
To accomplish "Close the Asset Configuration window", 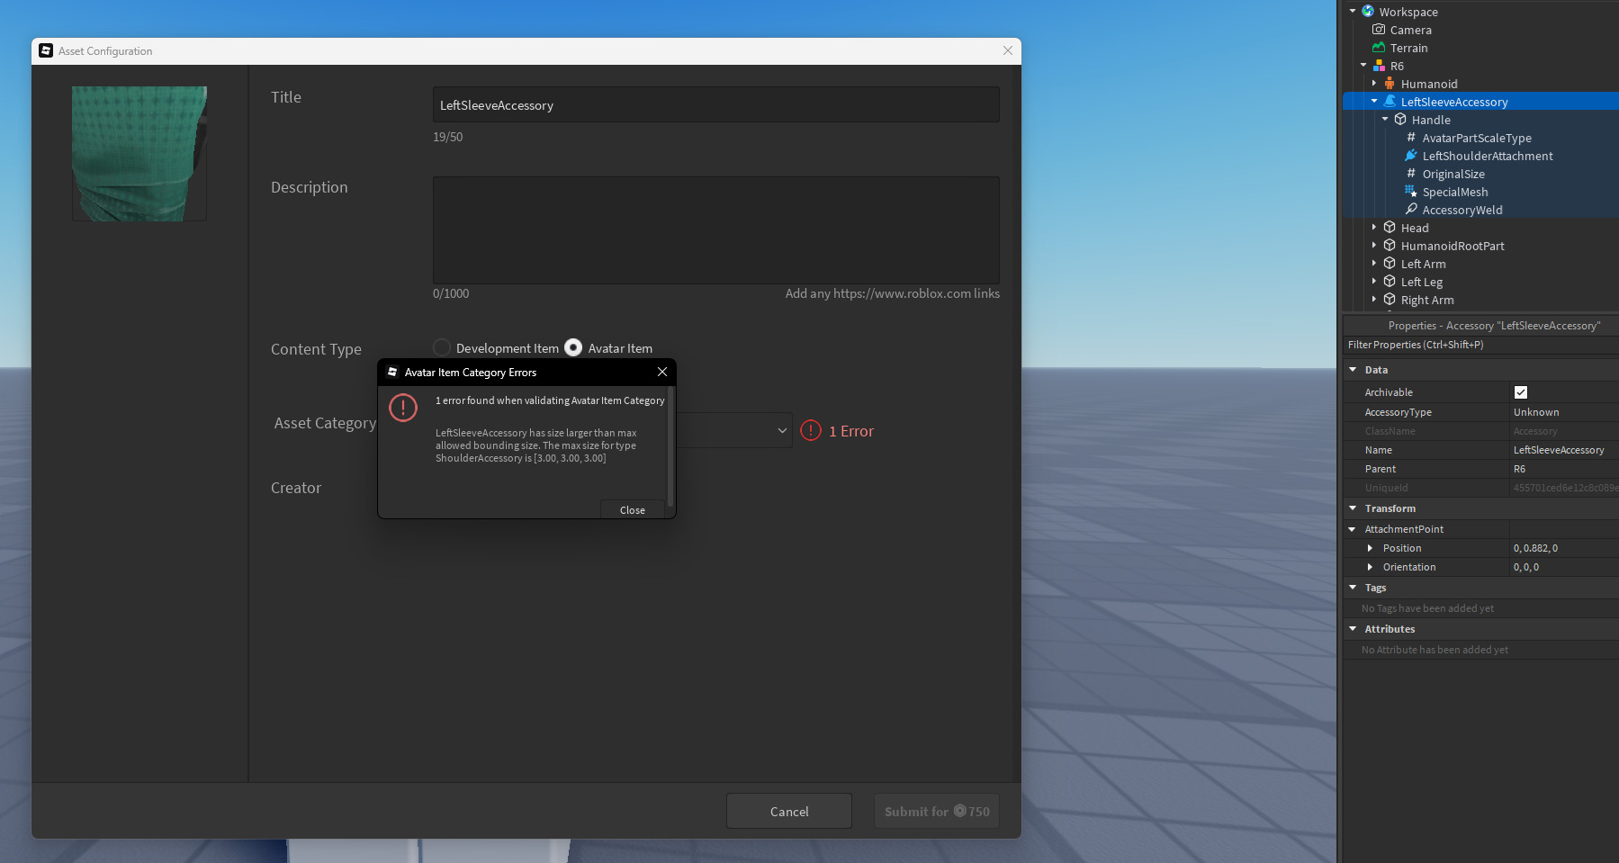I will (x=1008, y=50).
